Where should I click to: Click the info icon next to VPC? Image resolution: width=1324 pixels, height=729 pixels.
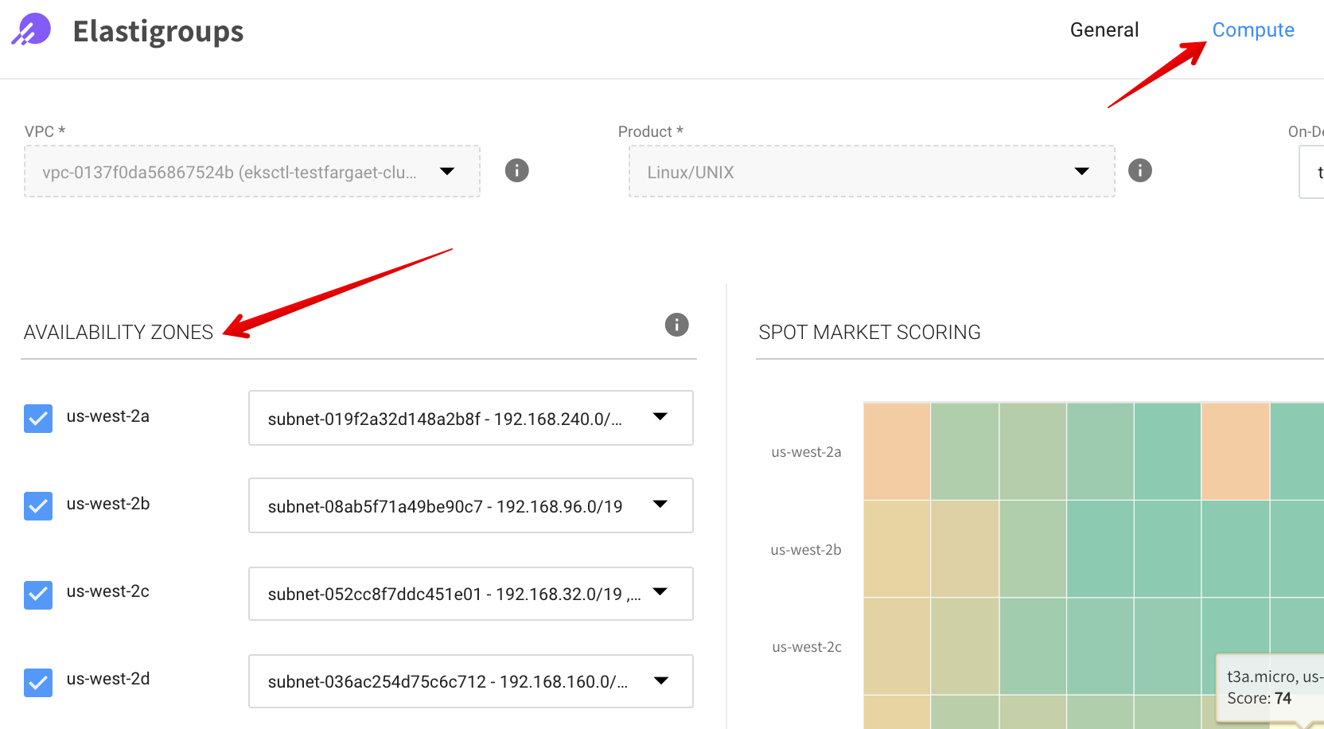click(x=516, y=170)
